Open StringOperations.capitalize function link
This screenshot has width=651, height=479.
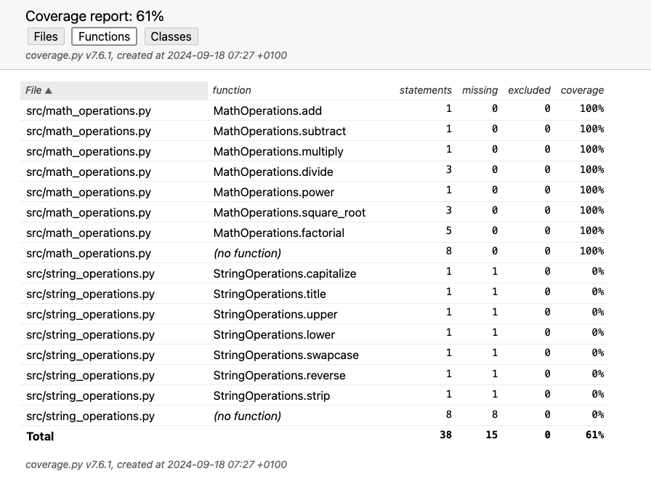284,274
